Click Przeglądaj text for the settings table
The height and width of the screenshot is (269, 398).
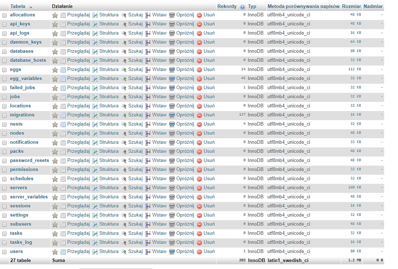click(78, 215)
